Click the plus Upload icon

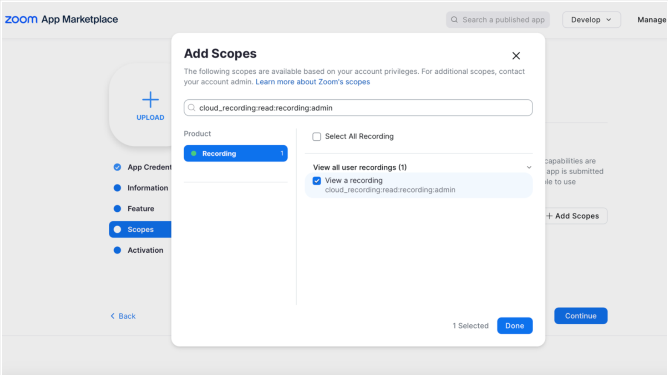pyautogui.click(x=150, y=100)
